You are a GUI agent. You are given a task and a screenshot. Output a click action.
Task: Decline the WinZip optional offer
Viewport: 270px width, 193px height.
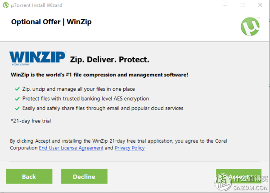point(84,176)
